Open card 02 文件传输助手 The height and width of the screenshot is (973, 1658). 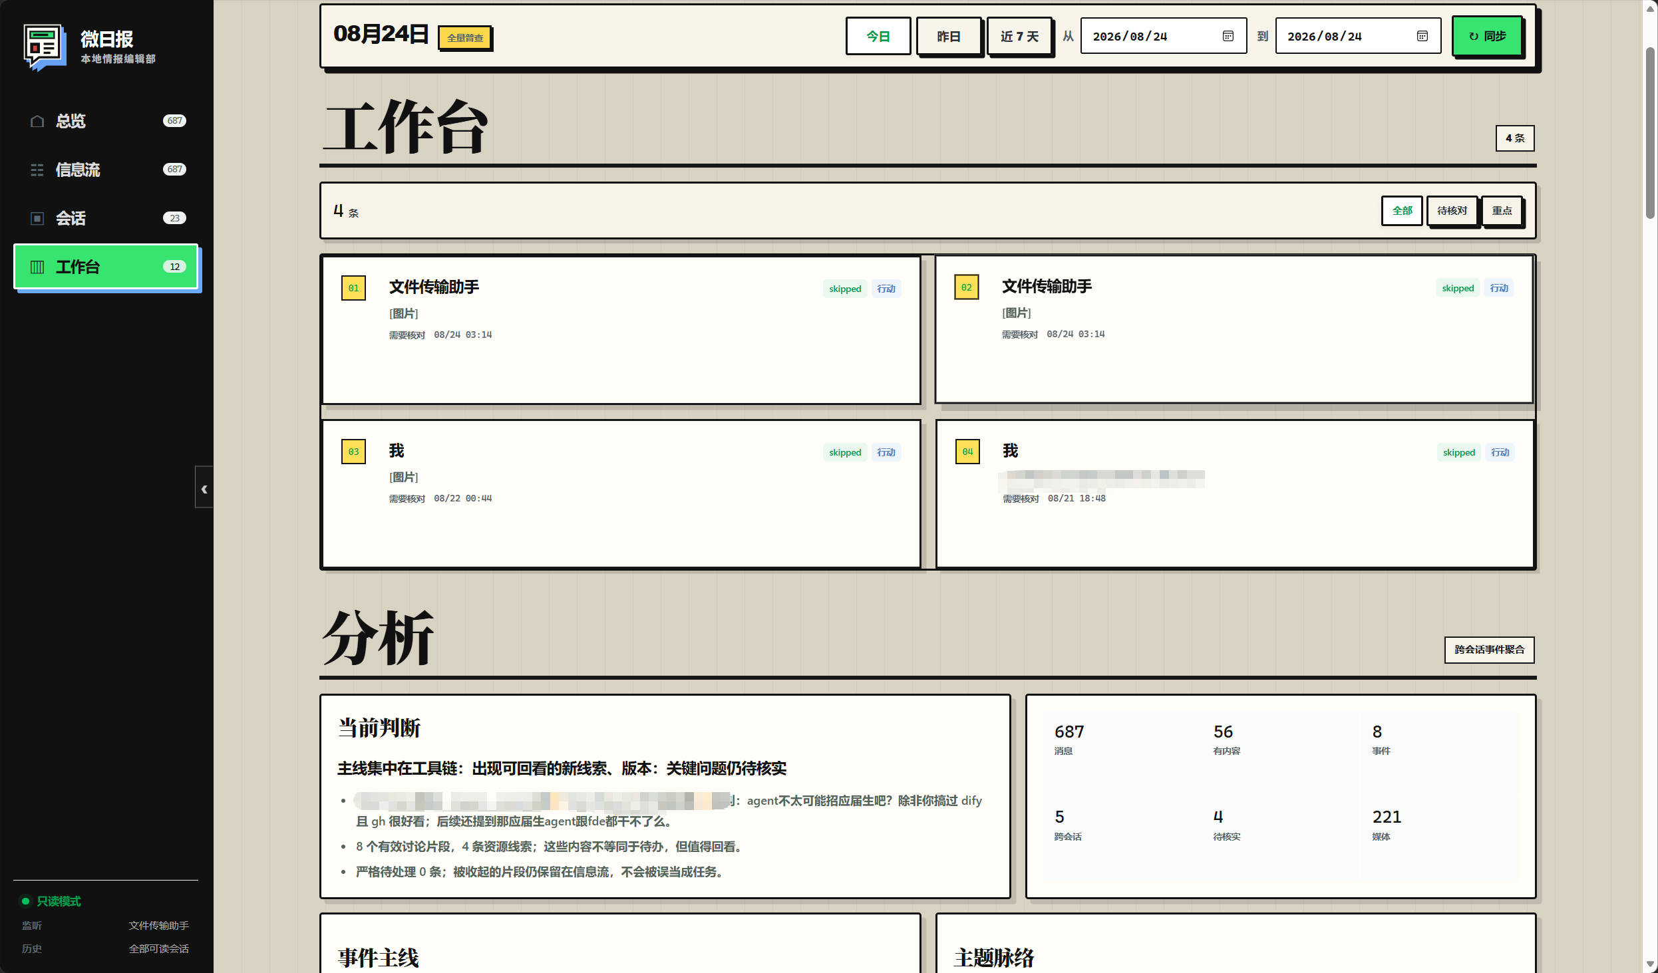(x=1234, y=329)
